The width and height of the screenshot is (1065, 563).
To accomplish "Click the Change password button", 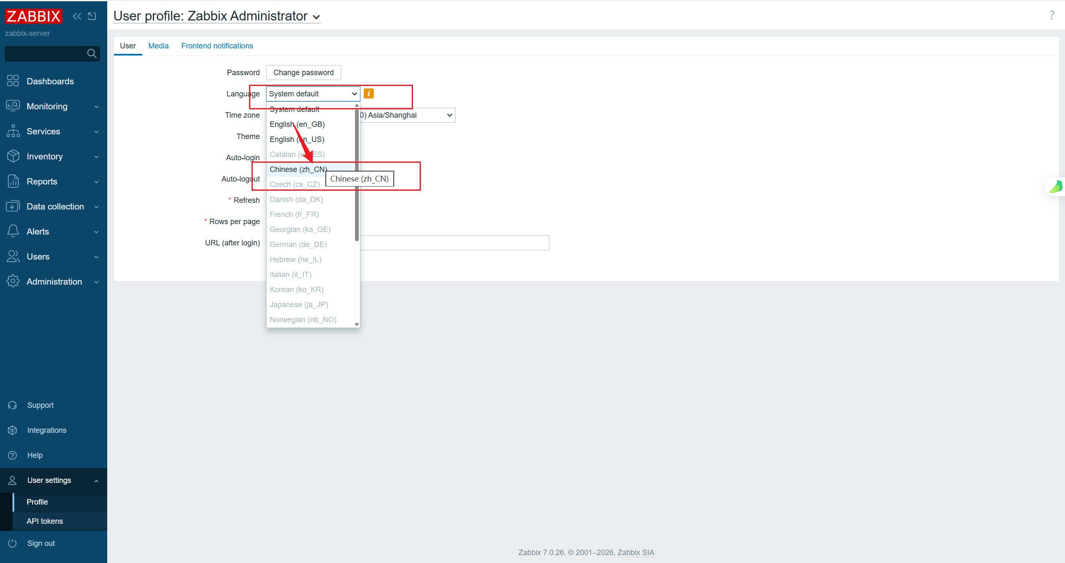I will point(303,73).
